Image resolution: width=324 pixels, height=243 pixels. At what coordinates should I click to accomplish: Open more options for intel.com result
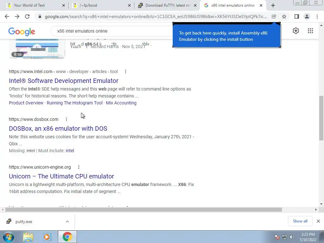click(x=125, y=72)
